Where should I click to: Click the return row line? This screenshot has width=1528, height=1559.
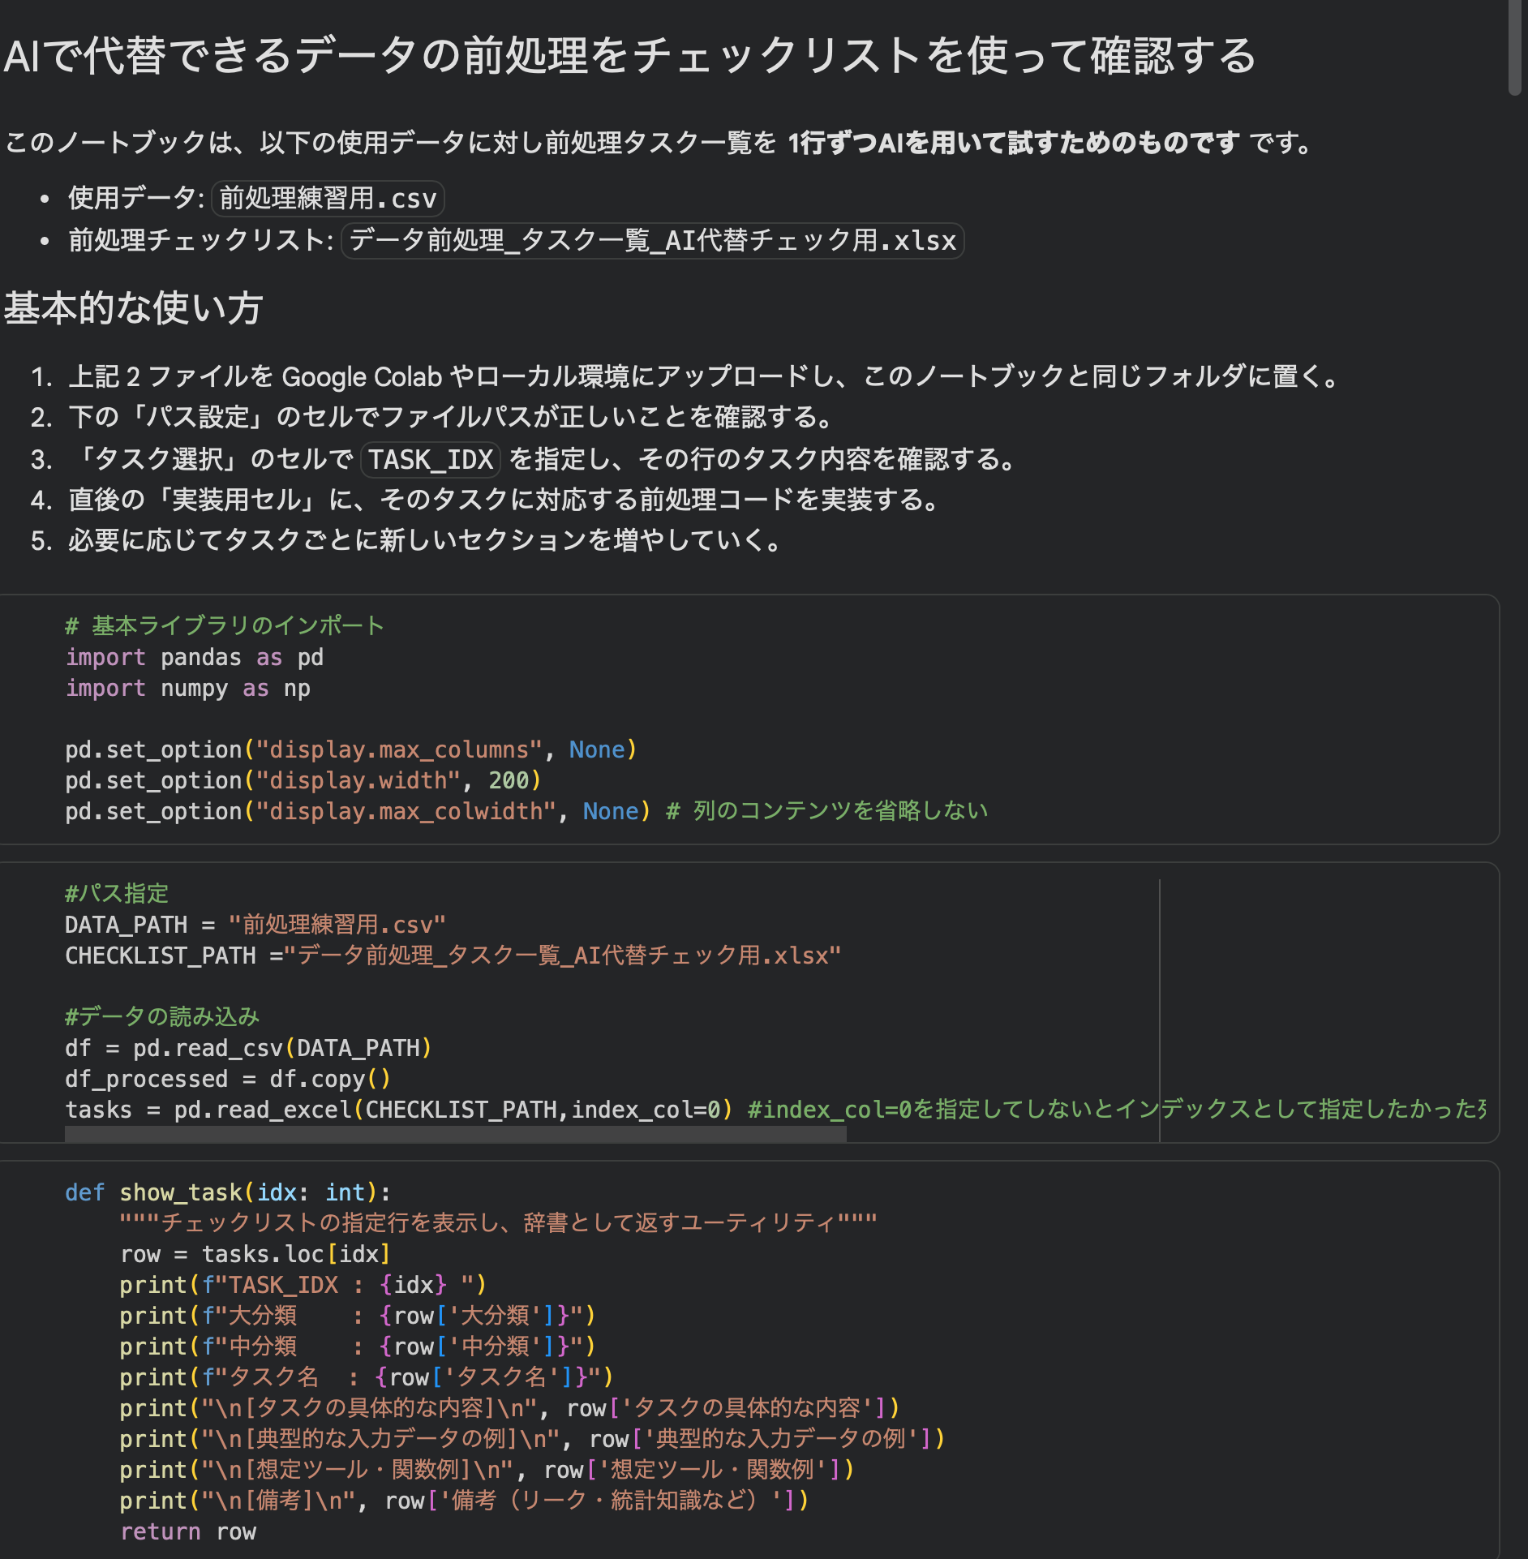(x=188, y=1531)
